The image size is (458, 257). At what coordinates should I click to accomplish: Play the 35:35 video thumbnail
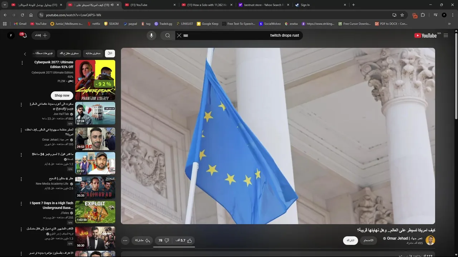coord(95,188)
